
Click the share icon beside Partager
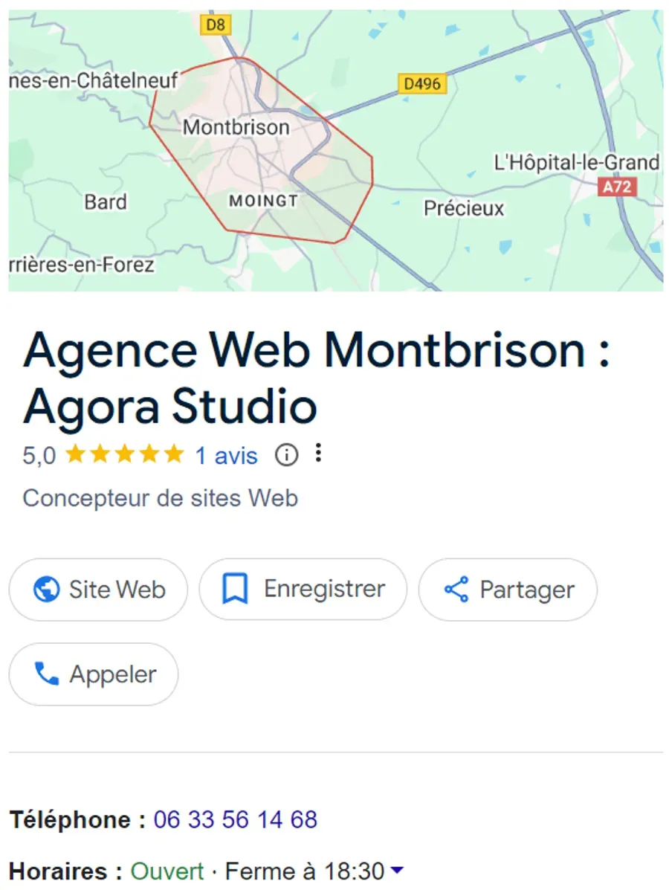(456, 589)
